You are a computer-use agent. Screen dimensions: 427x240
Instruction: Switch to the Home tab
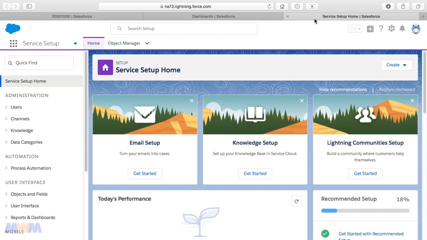(x=93, y=43)
